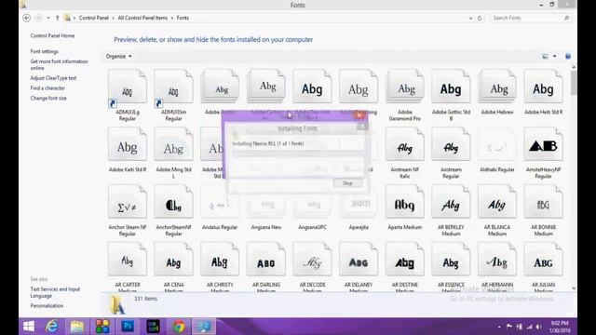Select the AR BONNIE Medium font

coord(544,202)
